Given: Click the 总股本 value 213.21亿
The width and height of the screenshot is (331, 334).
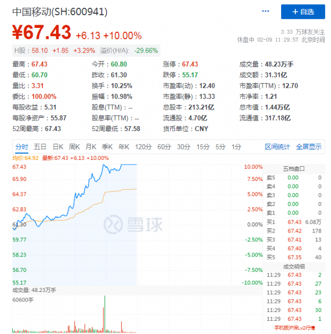Looking at the screenshot, I should click(x=201, y=107).
